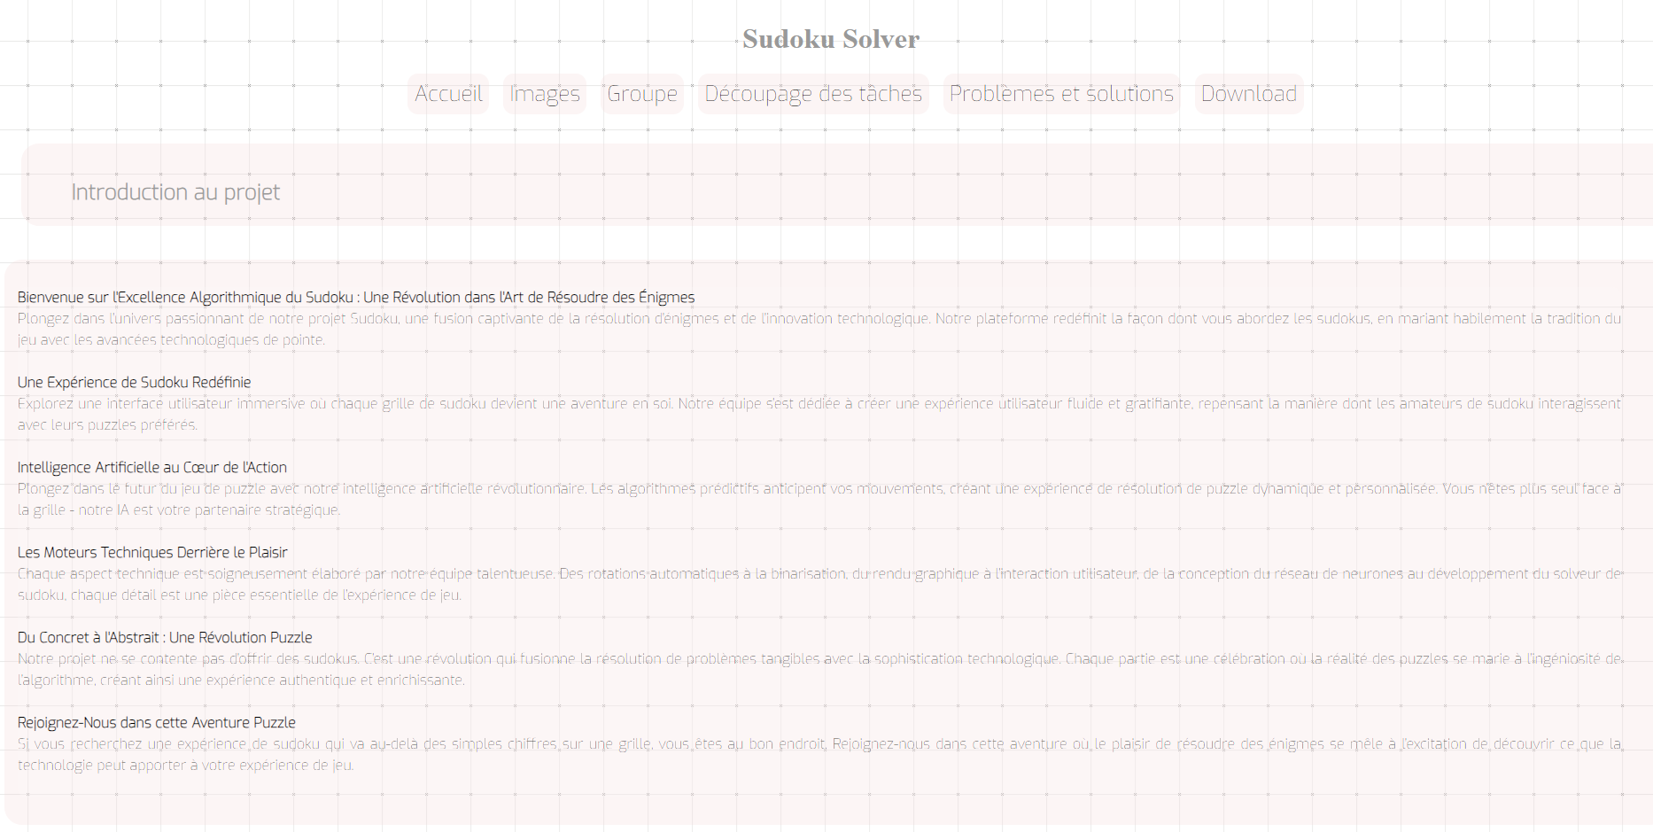This screenshot has width=1653, height=832.
Task: Select Intelligence Artificielle au Cœur heading
Action: [x=152, y=467]
